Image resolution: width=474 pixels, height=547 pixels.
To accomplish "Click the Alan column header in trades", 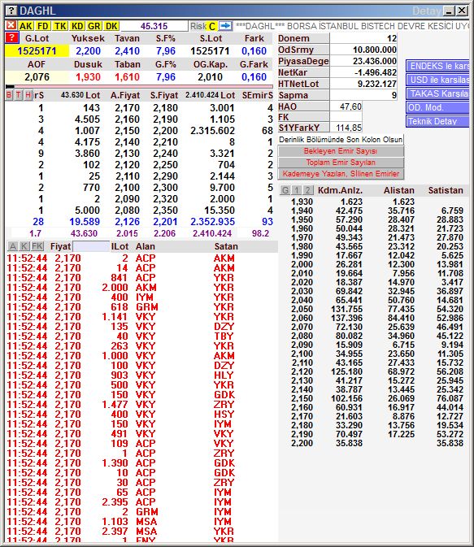I will coord(146,246).
